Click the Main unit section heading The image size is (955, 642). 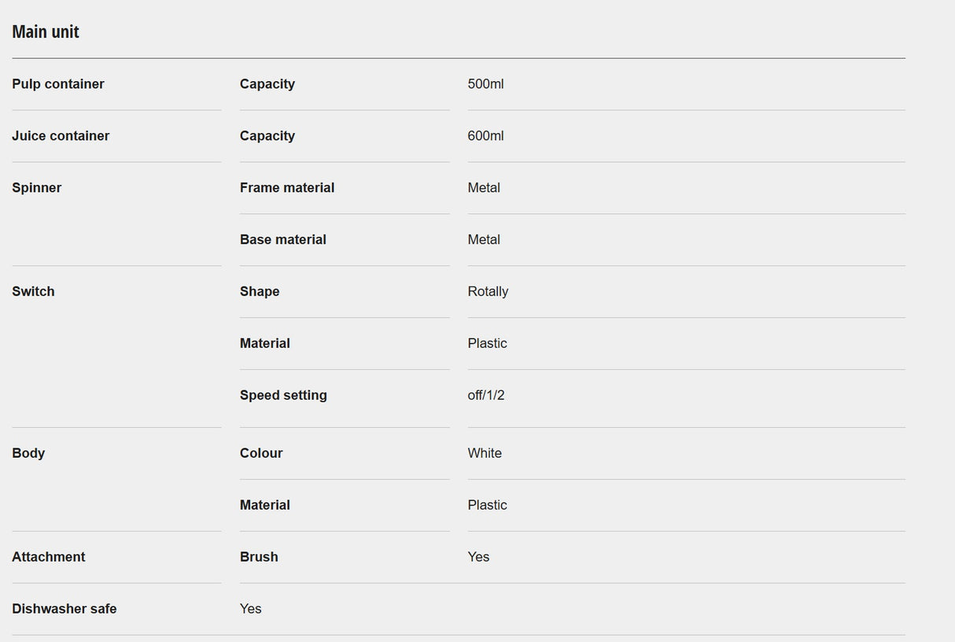(x=46, y=32)
